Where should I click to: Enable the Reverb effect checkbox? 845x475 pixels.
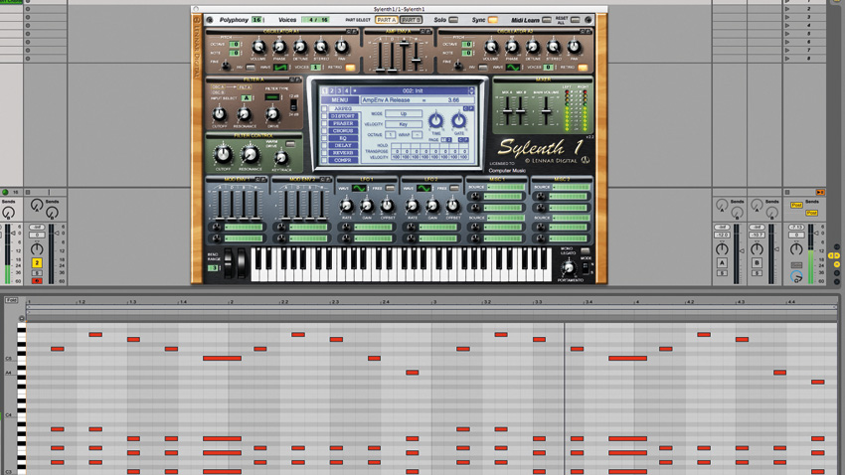pyautogui.click(x=324, y=153)
